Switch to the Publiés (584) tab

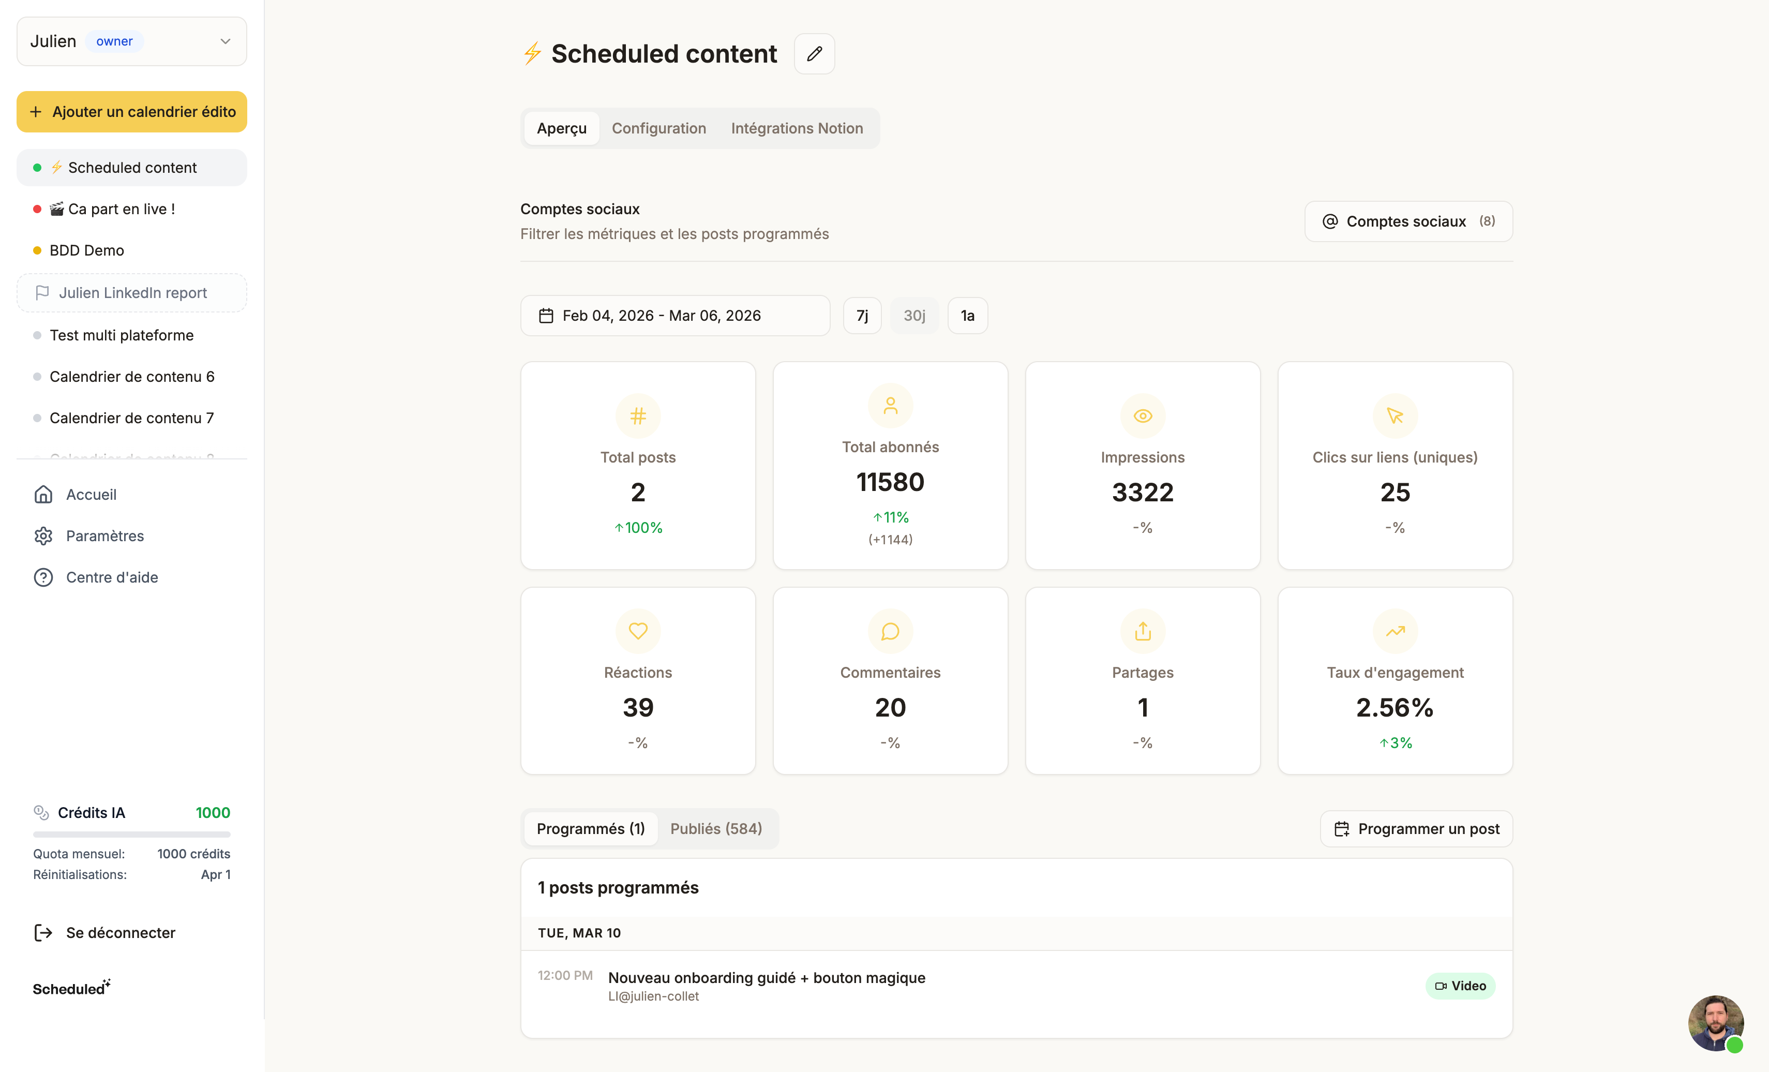716,829
